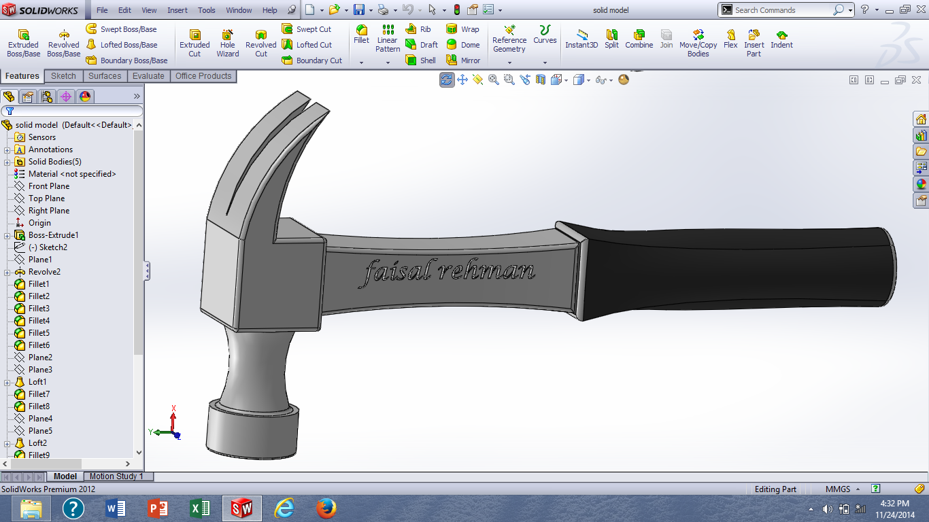Open the Appearances task pane tab
Image resolution: width=929 pixels, height=522 pixels.
922,184
